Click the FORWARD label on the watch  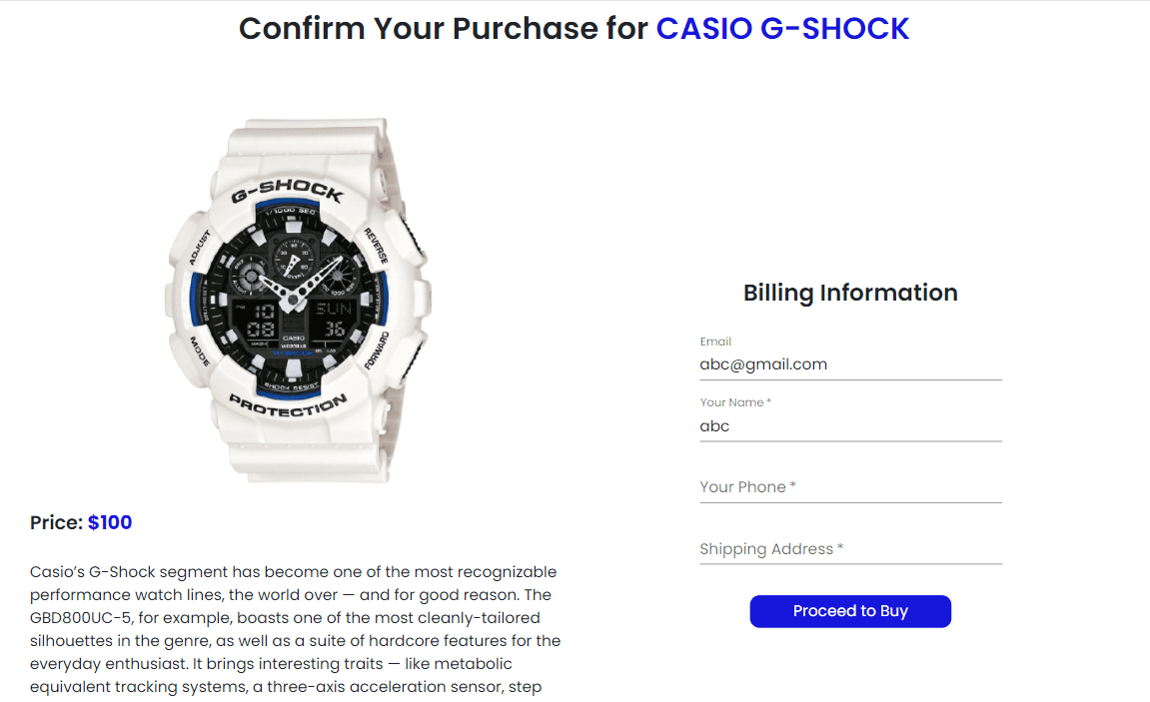pos(376,351)
